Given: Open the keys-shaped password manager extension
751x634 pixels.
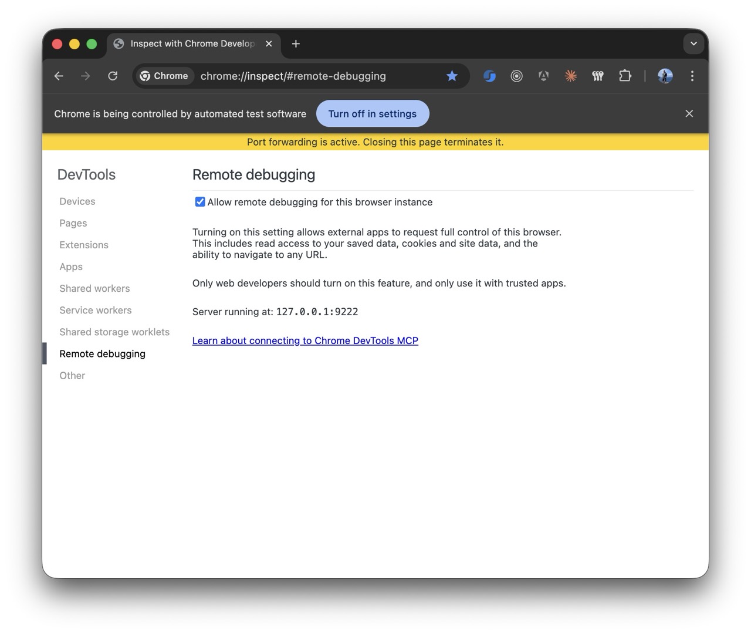Looking at the screenshot, I should (x=598, y=76).
